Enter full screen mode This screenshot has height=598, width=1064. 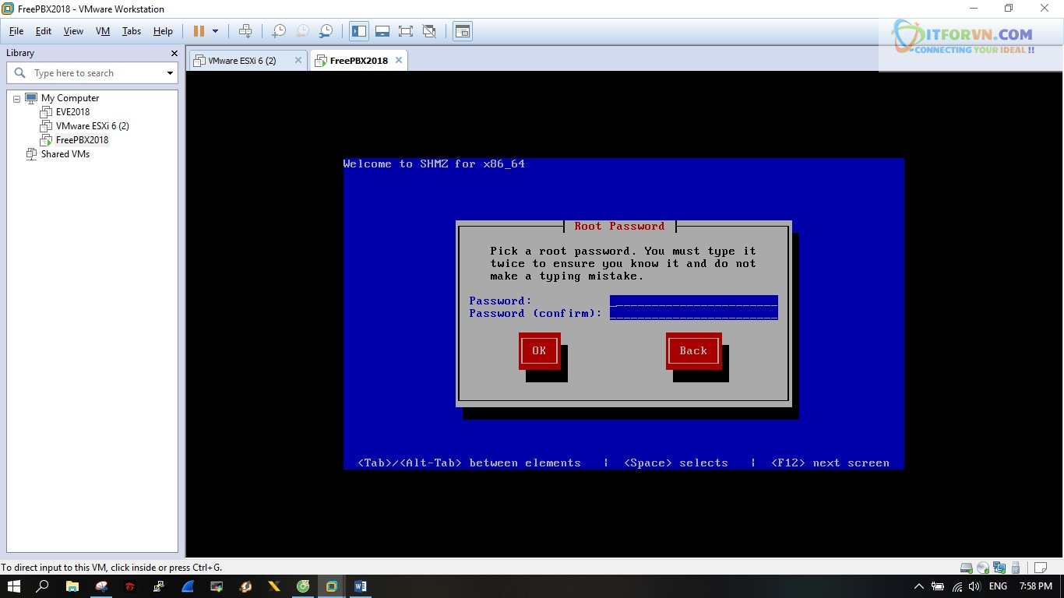point(406,31)
